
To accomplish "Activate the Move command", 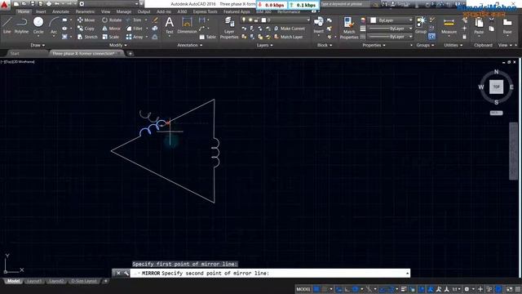I will (x=86, y=20).
